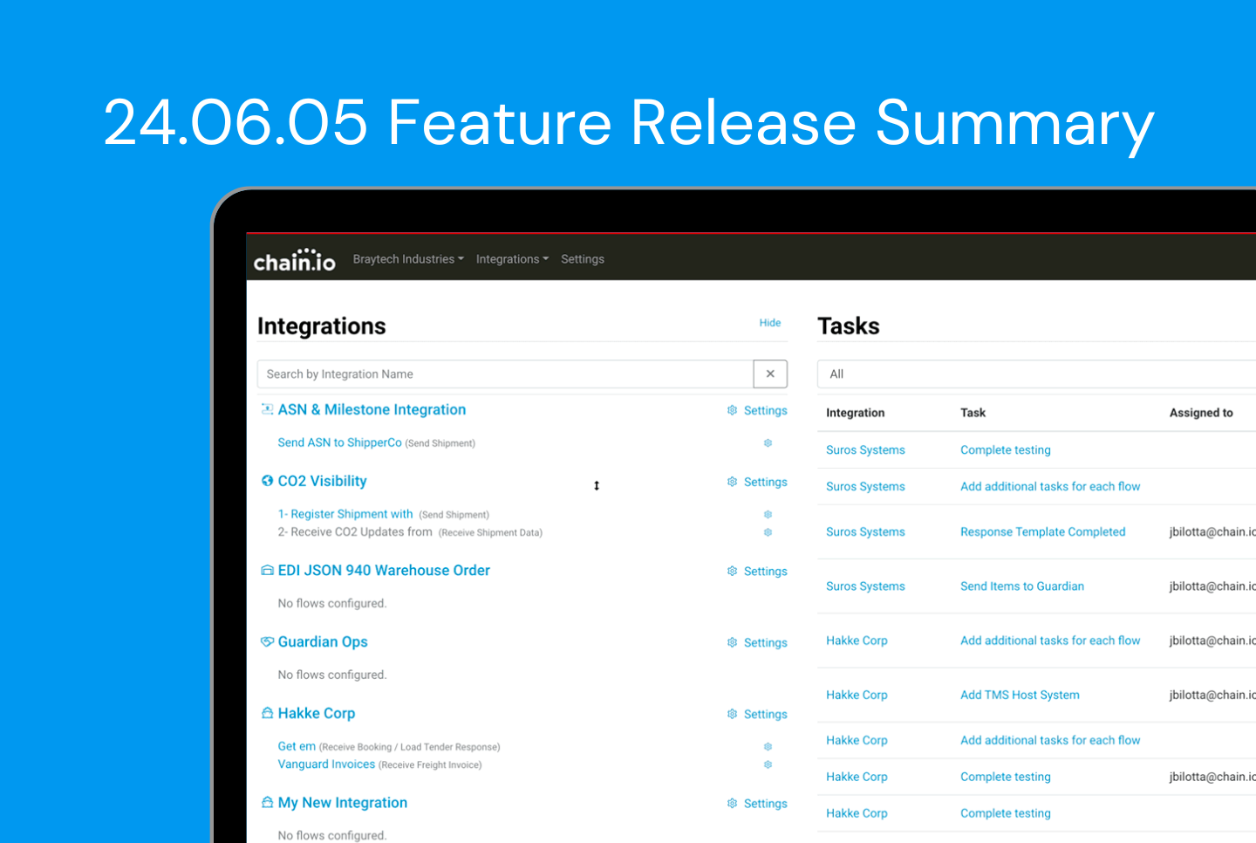Click gear icon beside ASN & Milestone Settings
Screen dimensions: 1256x843
[x=732, y=410]
